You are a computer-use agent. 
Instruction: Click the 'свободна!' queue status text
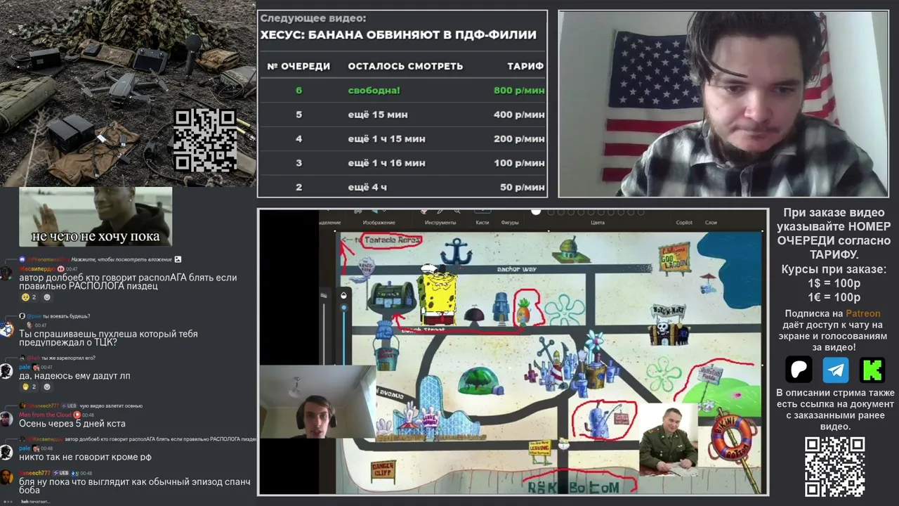coord(374,90)
